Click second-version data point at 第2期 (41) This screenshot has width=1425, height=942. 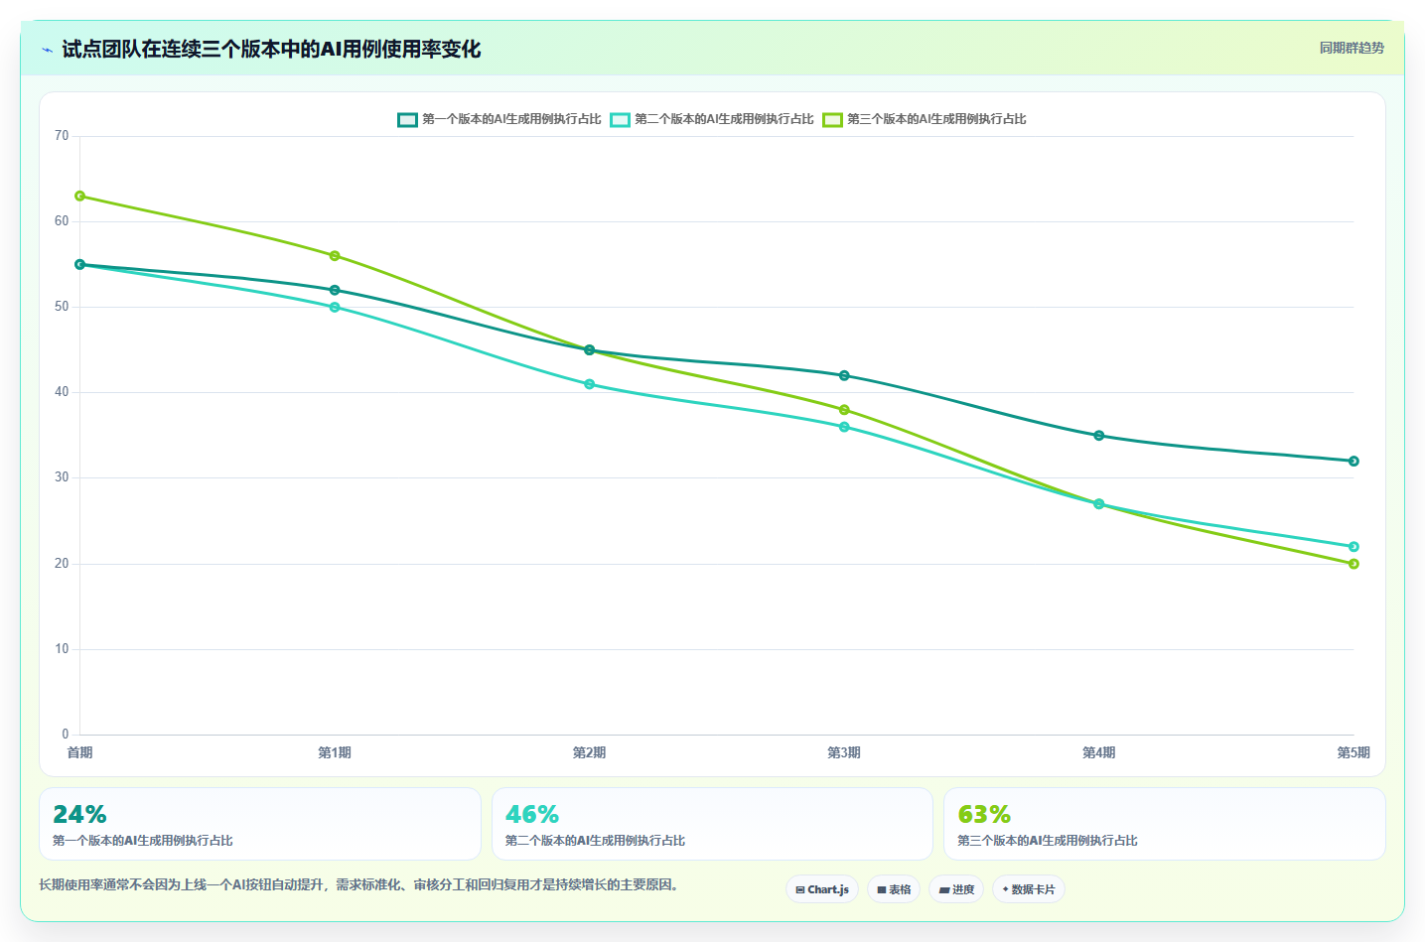(589, 384)
